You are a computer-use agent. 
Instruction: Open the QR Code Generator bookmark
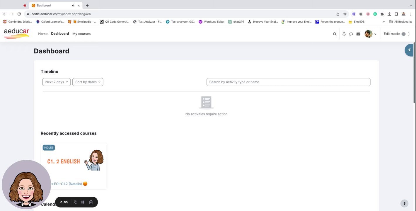[115, 22]
